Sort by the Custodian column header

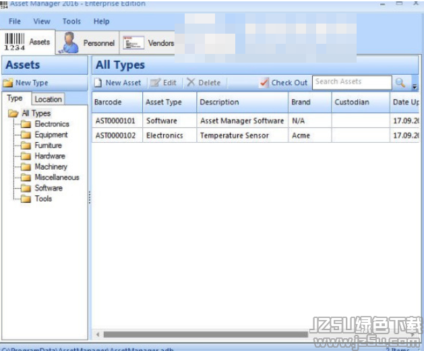click(361, 102)
